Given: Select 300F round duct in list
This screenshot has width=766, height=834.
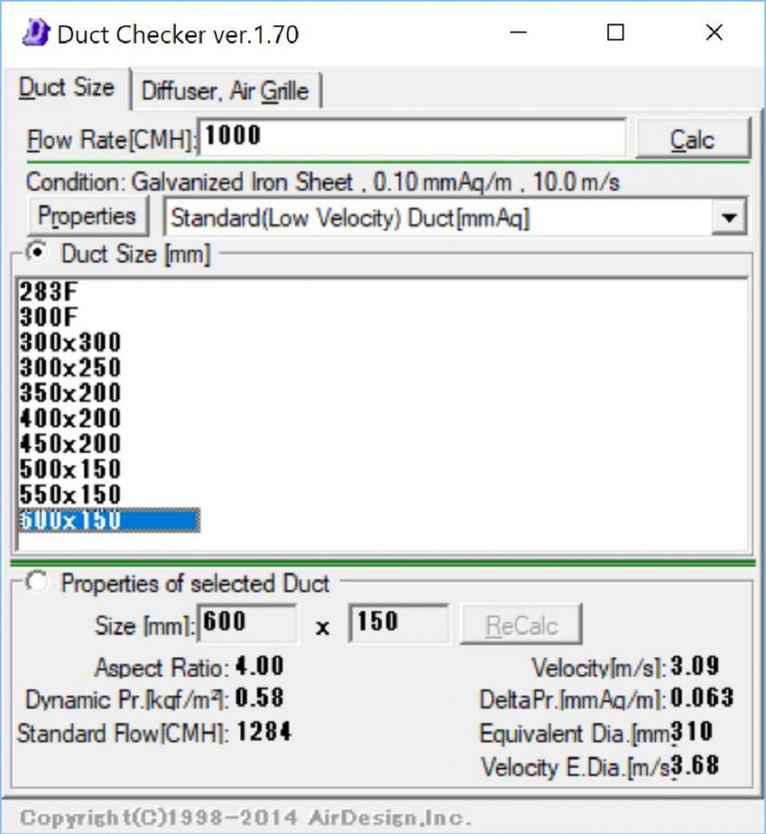Looking at the screenshot, I should pos(50,317).
